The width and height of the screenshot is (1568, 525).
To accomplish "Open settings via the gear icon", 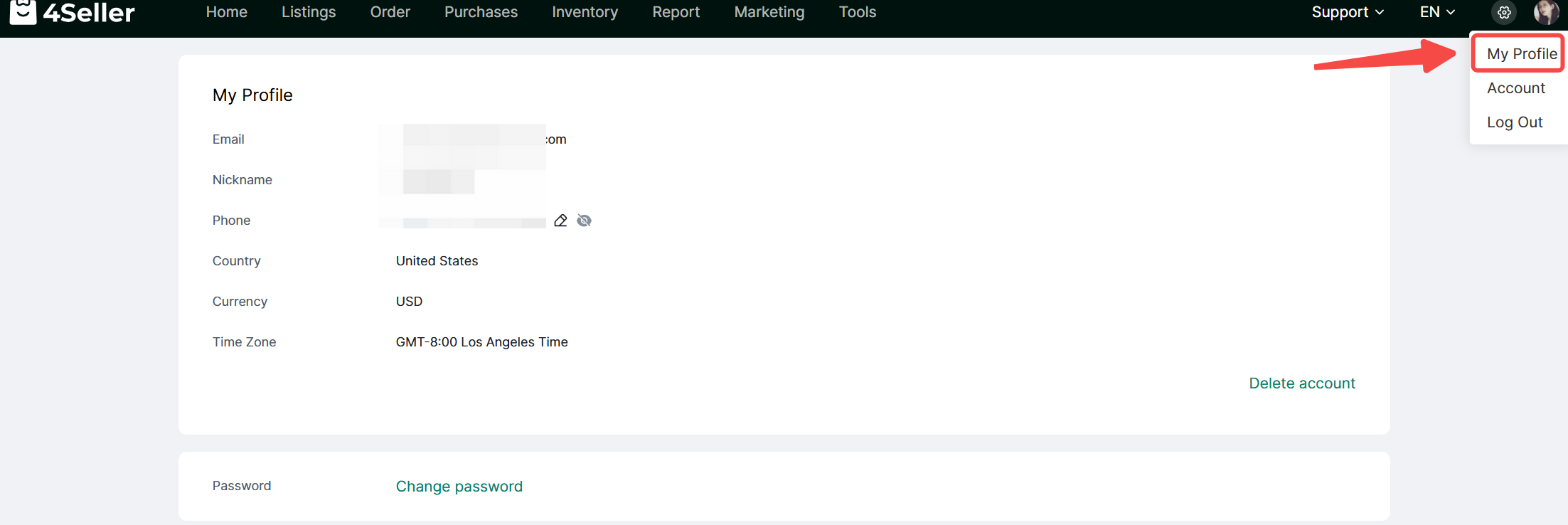I will (x=1503, y=12).
